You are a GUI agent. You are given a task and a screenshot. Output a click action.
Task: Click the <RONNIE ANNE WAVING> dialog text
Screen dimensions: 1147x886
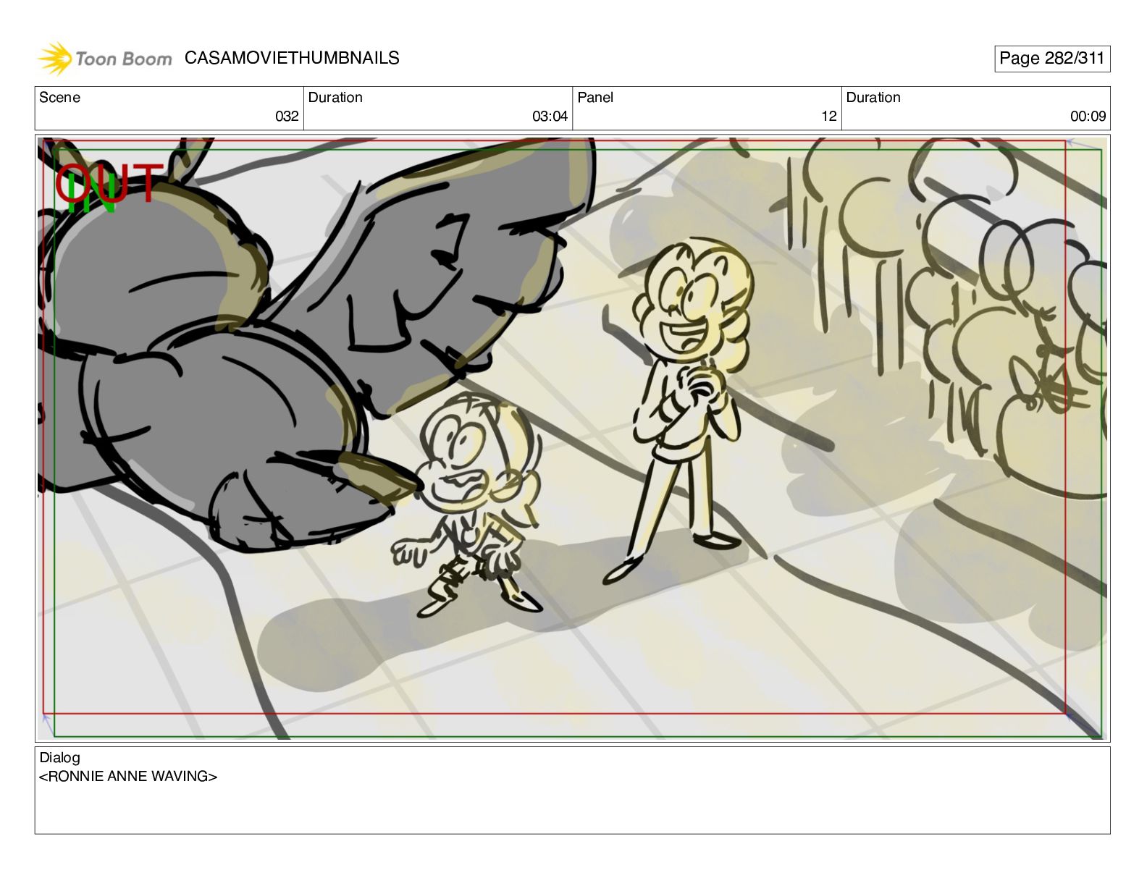(x=128, y=777)
